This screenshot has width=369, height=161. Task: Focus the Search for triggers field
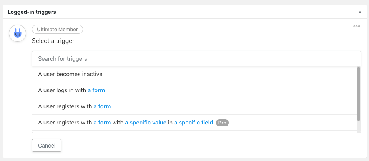tap(196, 59)
